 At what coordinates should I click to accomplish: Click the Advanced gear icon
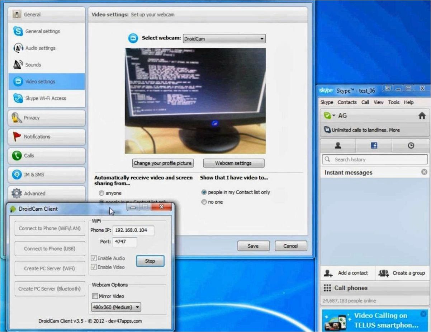tap(17, 193)
